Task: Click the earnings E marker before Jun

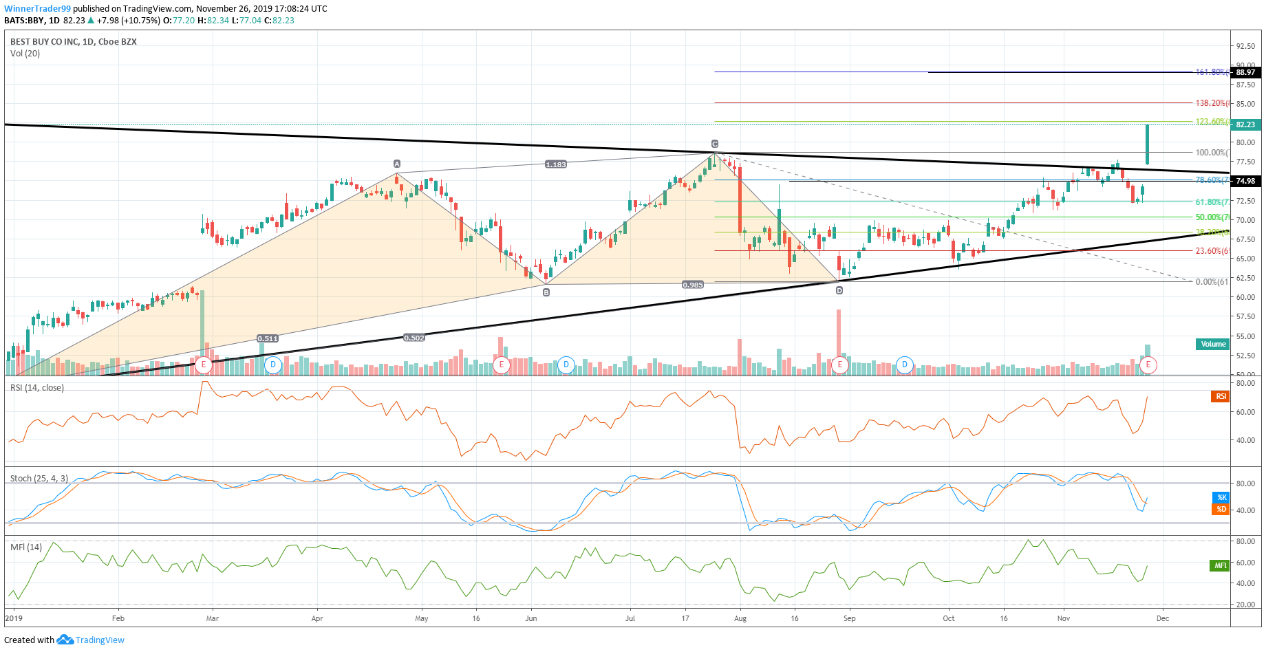Action: point(502,365)
